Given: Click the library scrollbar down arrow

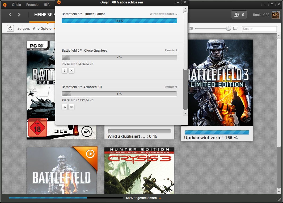Looking at the screenshot, I should pos(279,192).
